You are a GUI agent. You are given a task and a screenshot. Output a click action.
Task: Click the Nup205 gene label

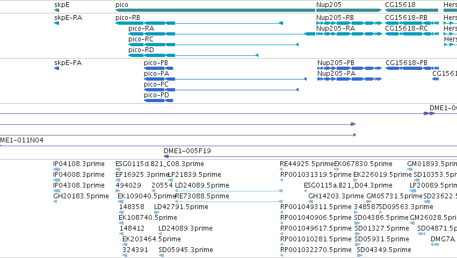click(329, 5)
